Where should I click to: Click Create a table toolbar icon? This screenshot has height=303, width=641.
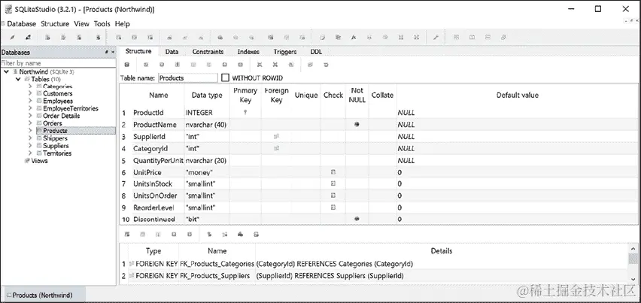pos(119,37)
